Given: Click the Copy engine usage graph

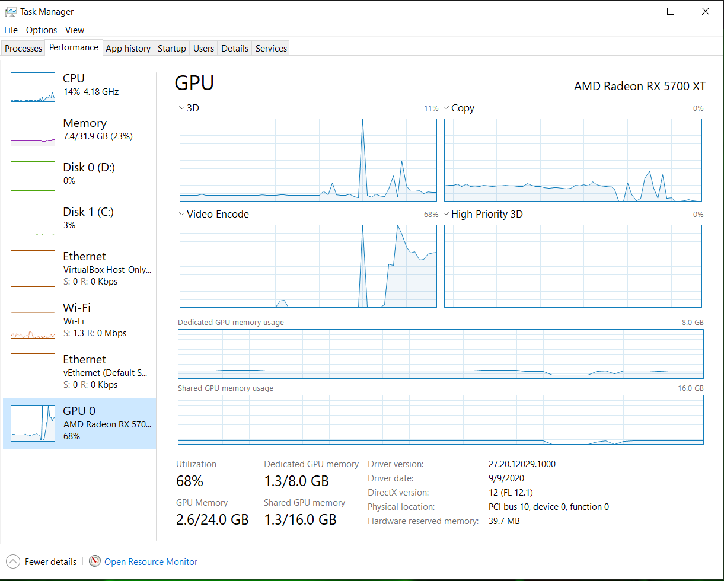Looking at the screenshot, I should pyautogui.click(x=573, y=160).
